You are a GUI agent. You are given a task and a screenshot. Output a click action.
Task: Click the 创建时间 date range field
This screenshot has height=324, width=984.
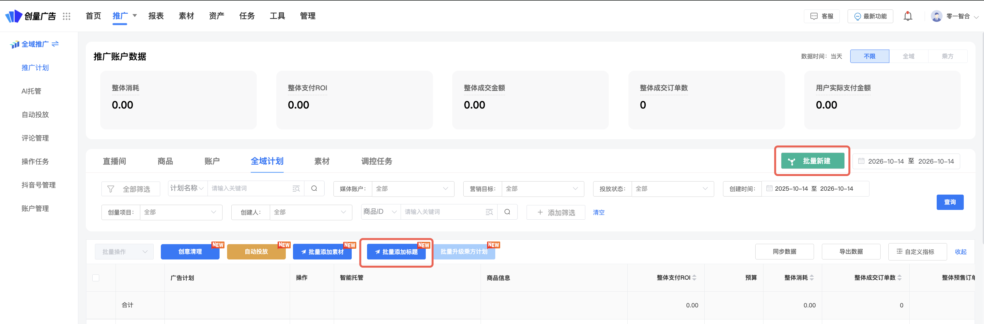point(815,188)
